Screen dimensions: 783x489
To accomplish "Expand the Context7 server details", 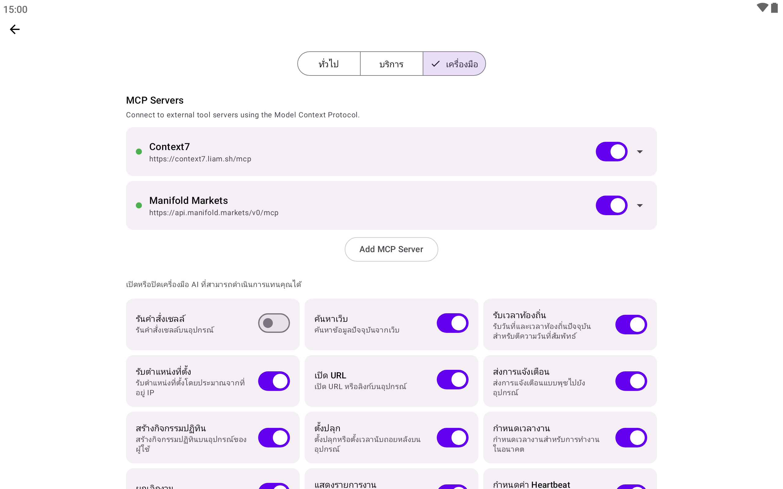I will click(x=640, y=152).
